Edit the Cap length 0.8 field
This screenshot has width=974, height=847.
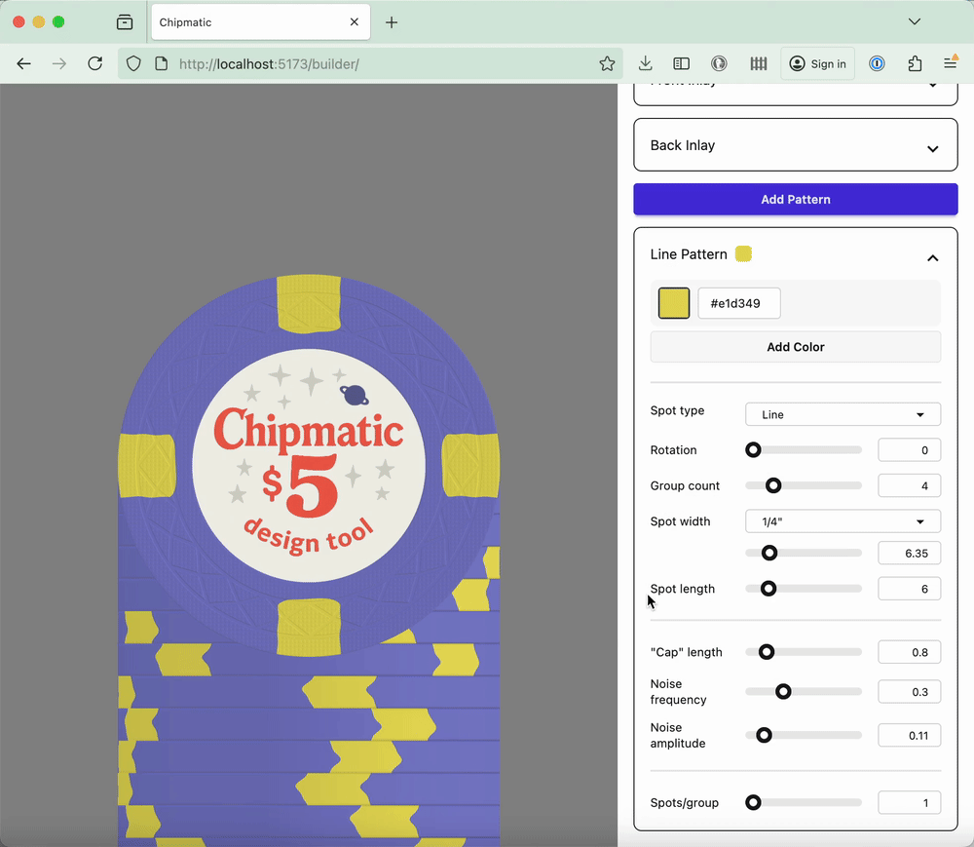[909, 652]
